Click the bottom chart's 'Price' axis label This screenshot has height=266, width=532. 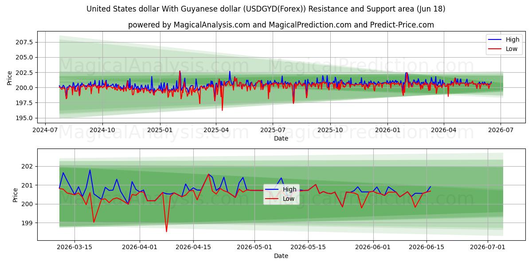coord(15,195)
